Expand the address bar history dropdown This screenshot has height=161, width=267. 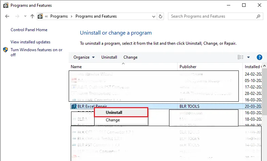[x=154, y=17]
